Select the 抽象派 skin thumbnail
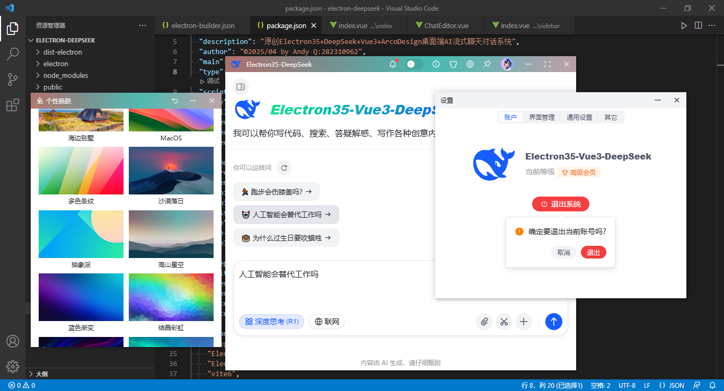724x391 pixels. click(81, 234)
